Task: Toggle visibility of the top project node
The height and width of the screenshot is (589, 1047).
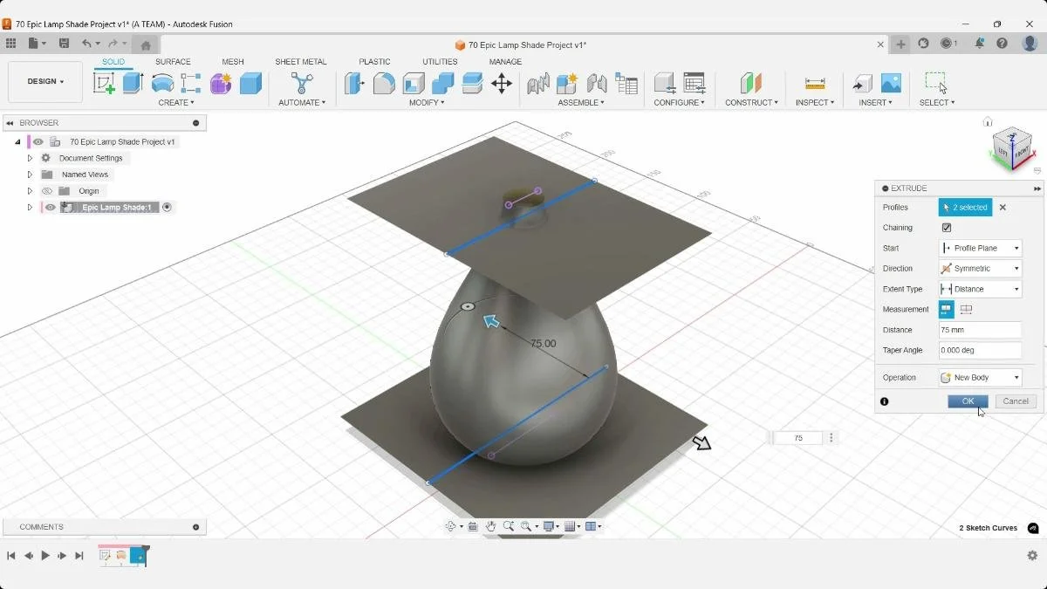Action: 38,141
